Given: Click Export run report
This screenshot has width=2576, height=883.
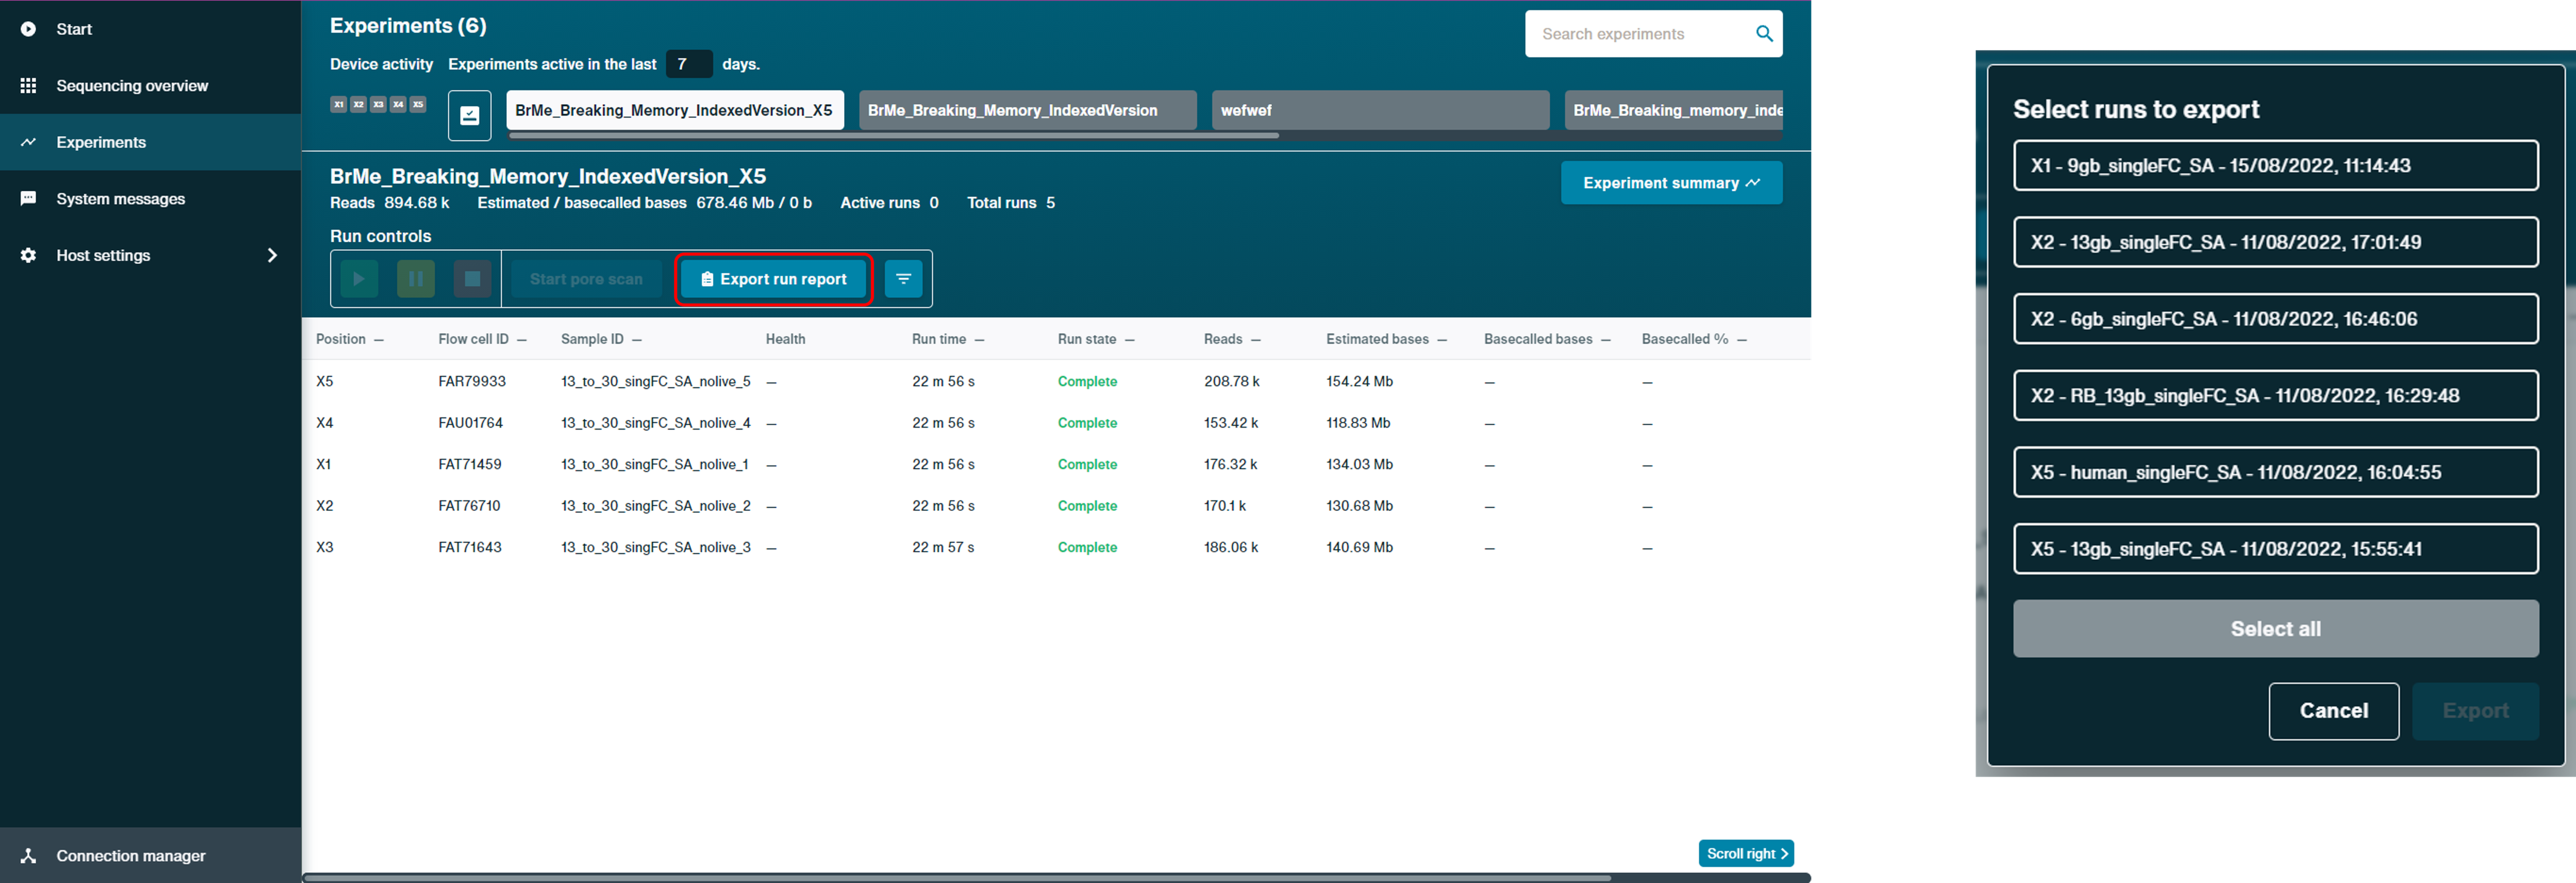Looking at the screenshot, I should (x=773, y=279).
